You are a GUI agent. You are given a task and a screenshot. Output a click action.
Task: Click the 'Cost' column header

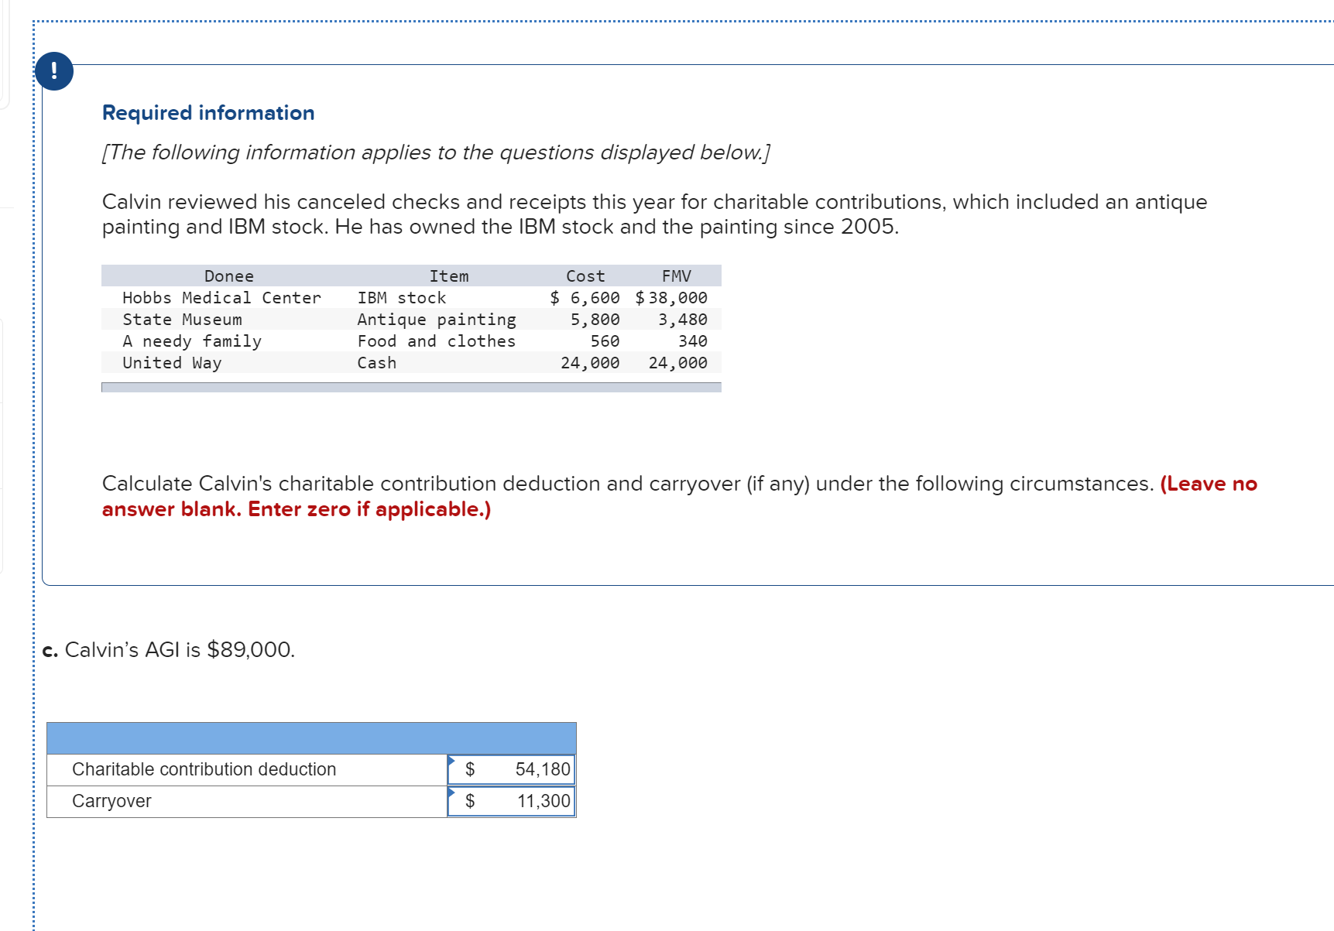[585, 276]
